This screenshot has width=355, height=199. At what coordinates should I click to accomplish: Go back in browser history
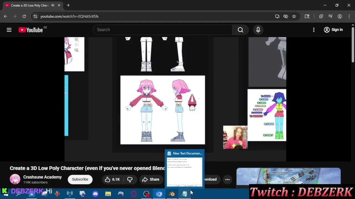[6, 16]
